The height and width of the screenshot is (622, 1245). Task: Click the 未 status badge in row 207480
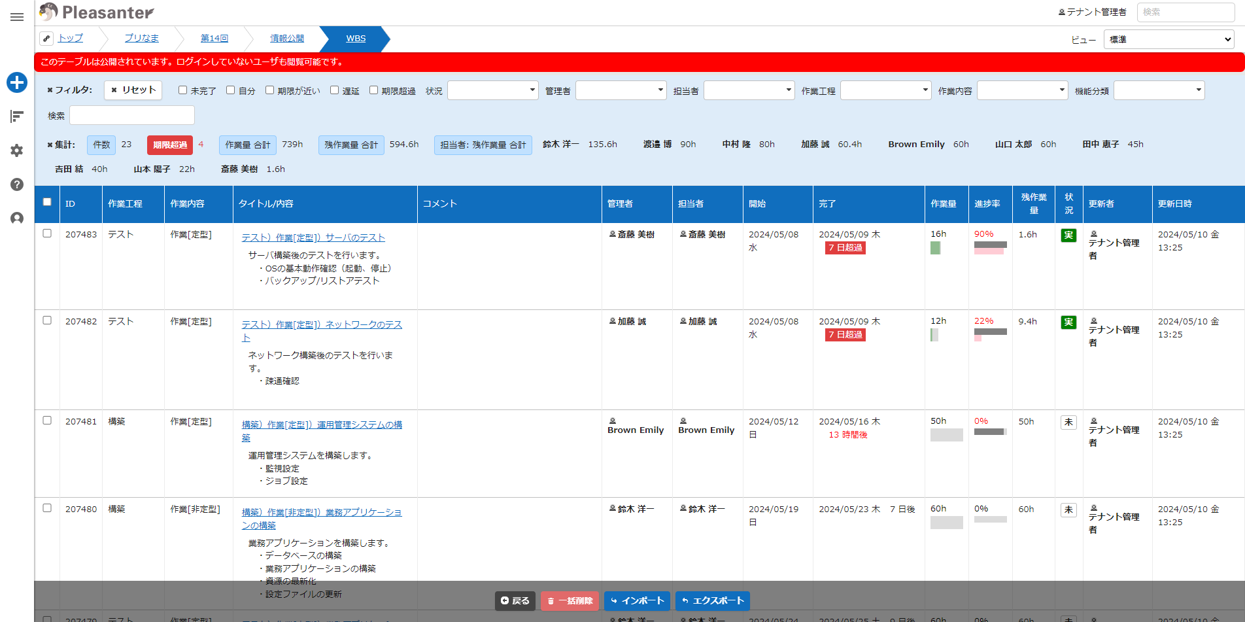(x=1068, y=510)
